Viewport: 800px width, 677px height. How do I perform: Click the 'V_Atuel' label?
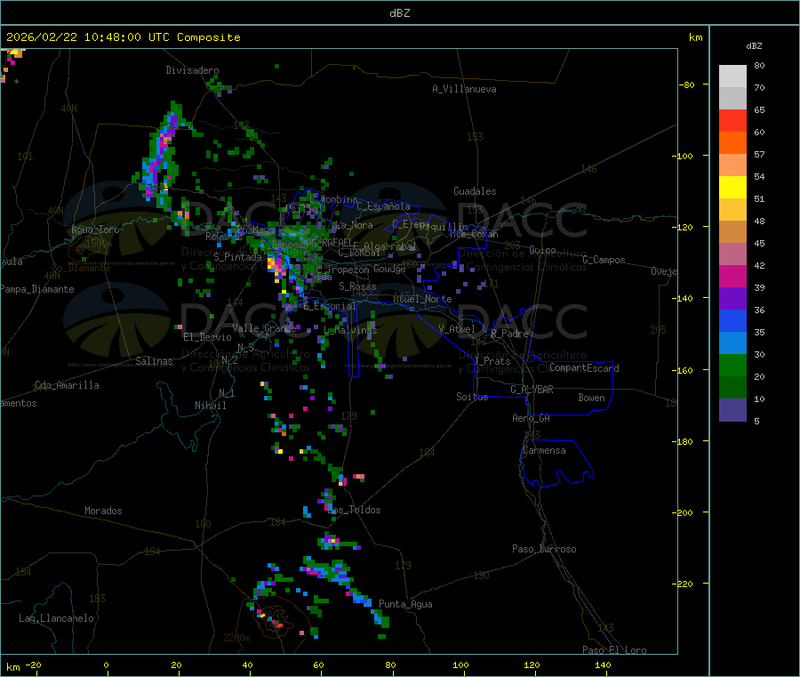457,329
